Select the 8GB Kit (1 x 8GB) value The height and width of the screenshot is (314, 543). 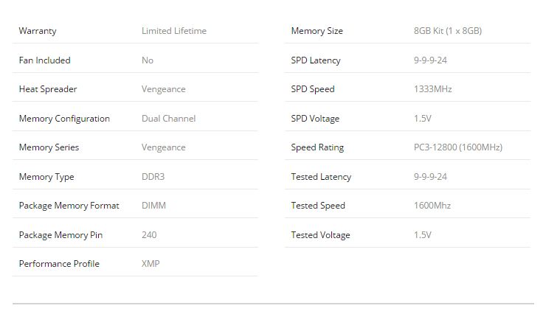click(448, 31)
